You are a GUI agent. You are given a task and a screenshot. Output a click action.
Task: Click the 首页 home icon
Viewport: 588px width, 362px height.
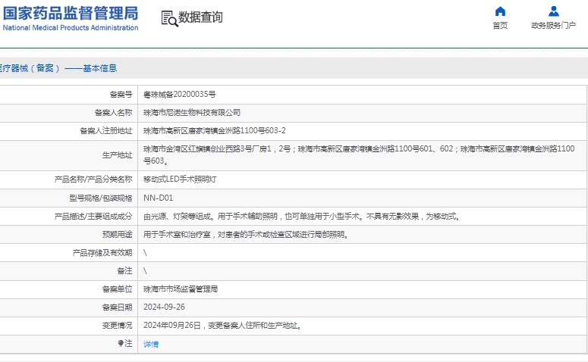point(500,11)
